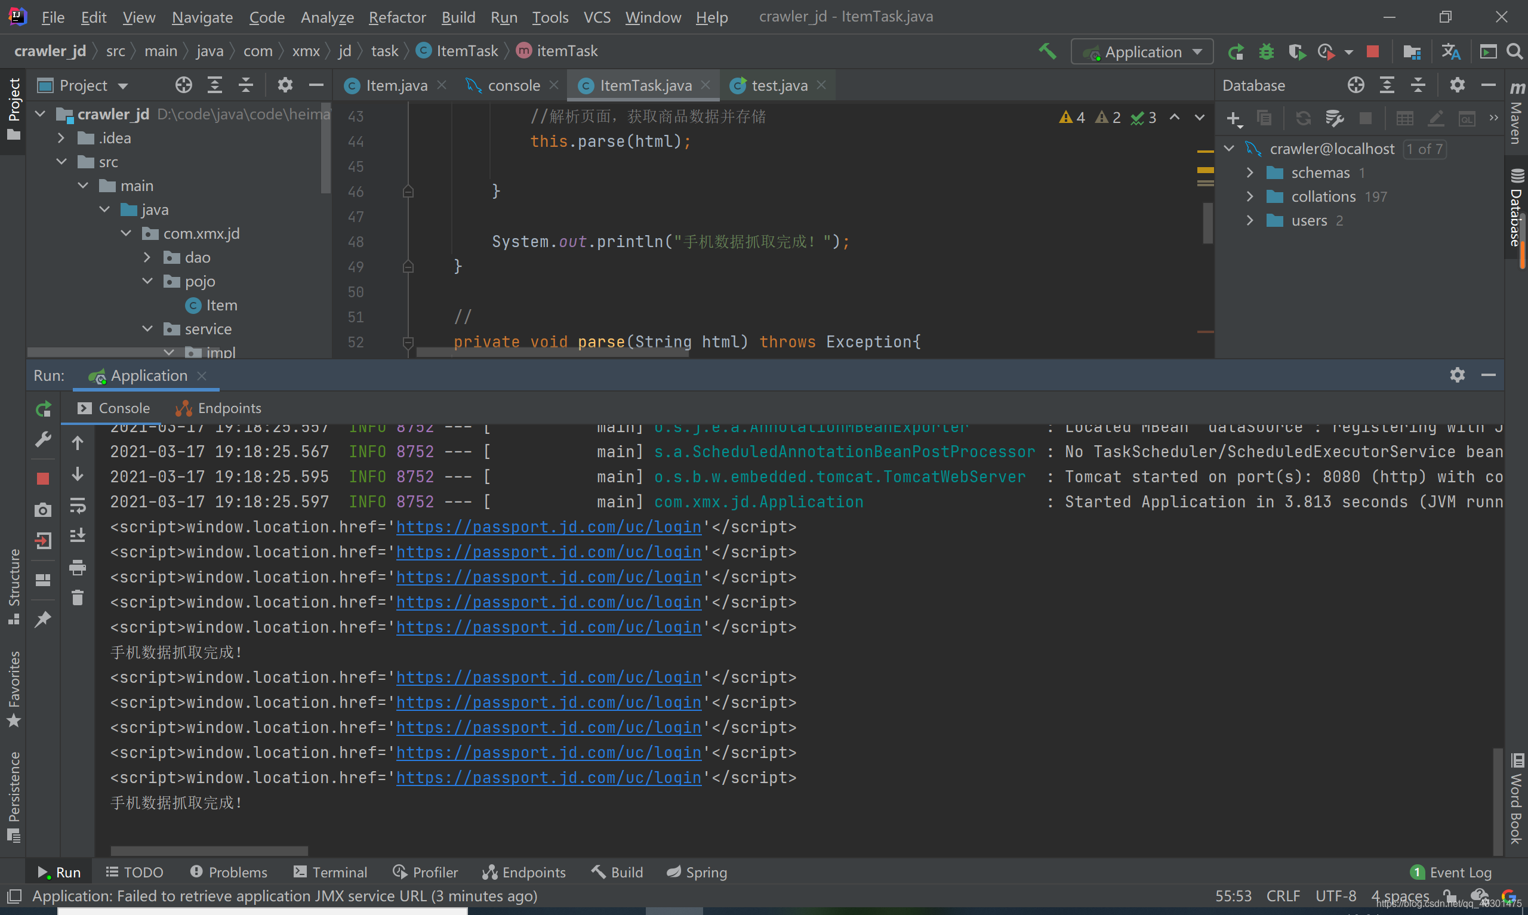This screenshot has height=915, width=1528.
Task: Expand the collations node in Database
Action: (x=1249, y=197)
